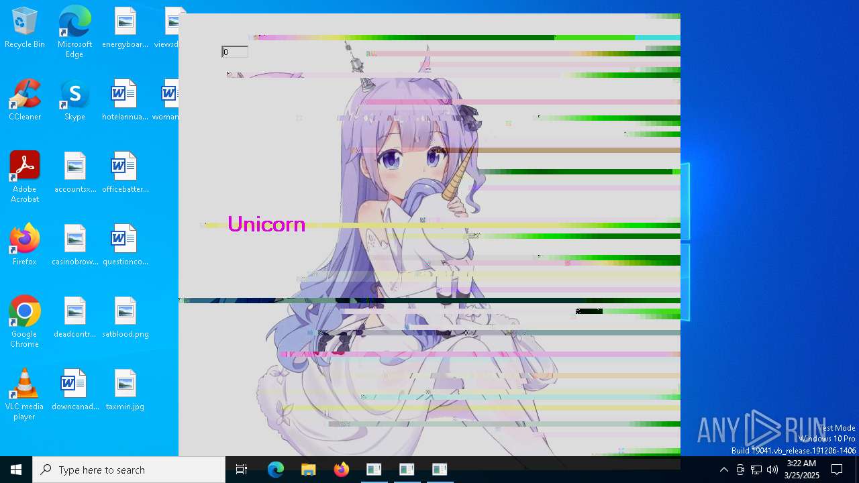Open network status tray icon
This screenshot has width=859, height=483.
coord(756,470)
